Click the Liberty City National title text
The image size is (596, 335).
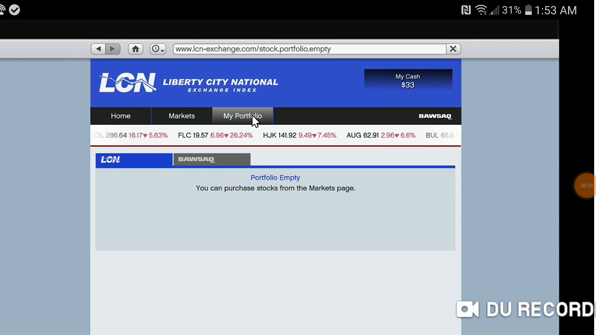pos(220,82)
